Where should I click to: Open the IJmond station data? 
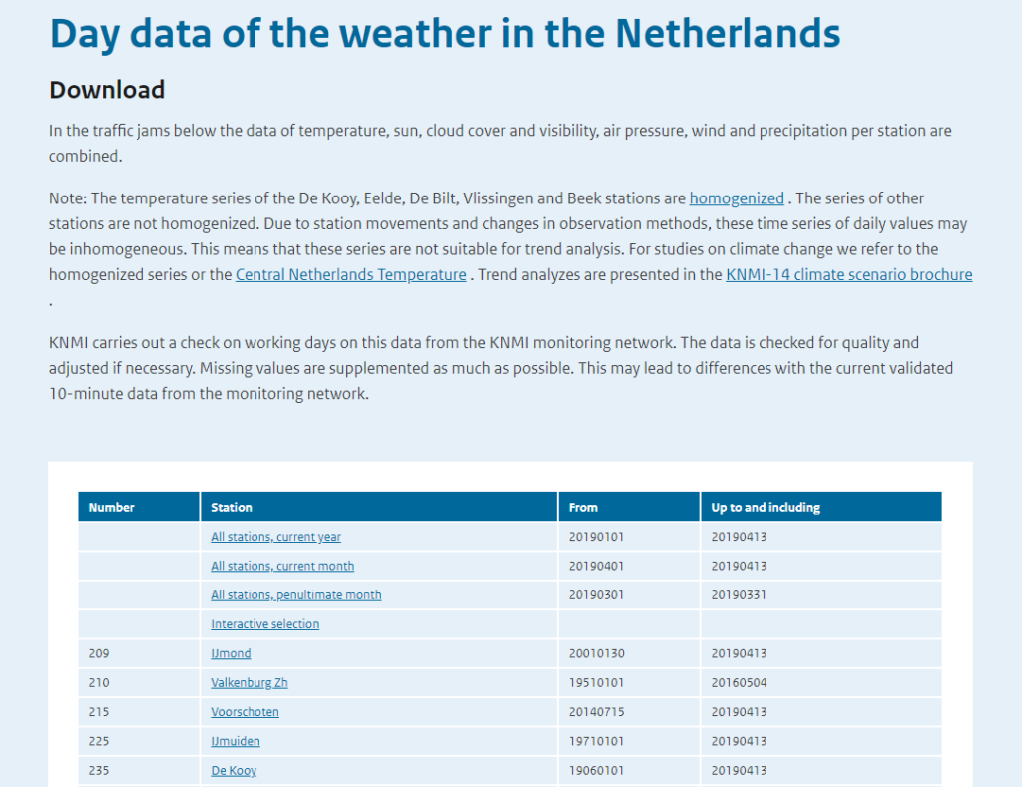click(x=231, y=653)
